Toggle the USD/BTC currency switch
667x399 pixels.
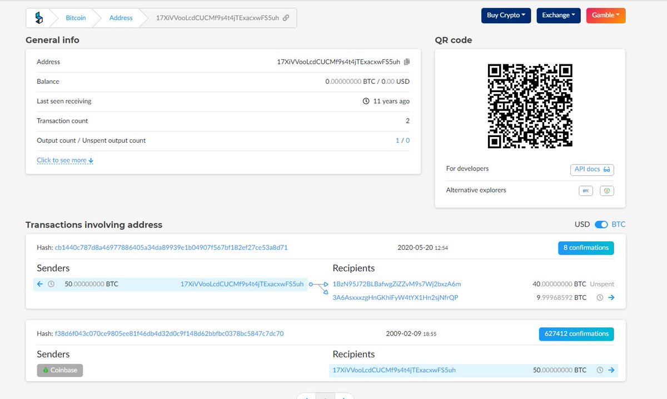click(x=601, y=225)
